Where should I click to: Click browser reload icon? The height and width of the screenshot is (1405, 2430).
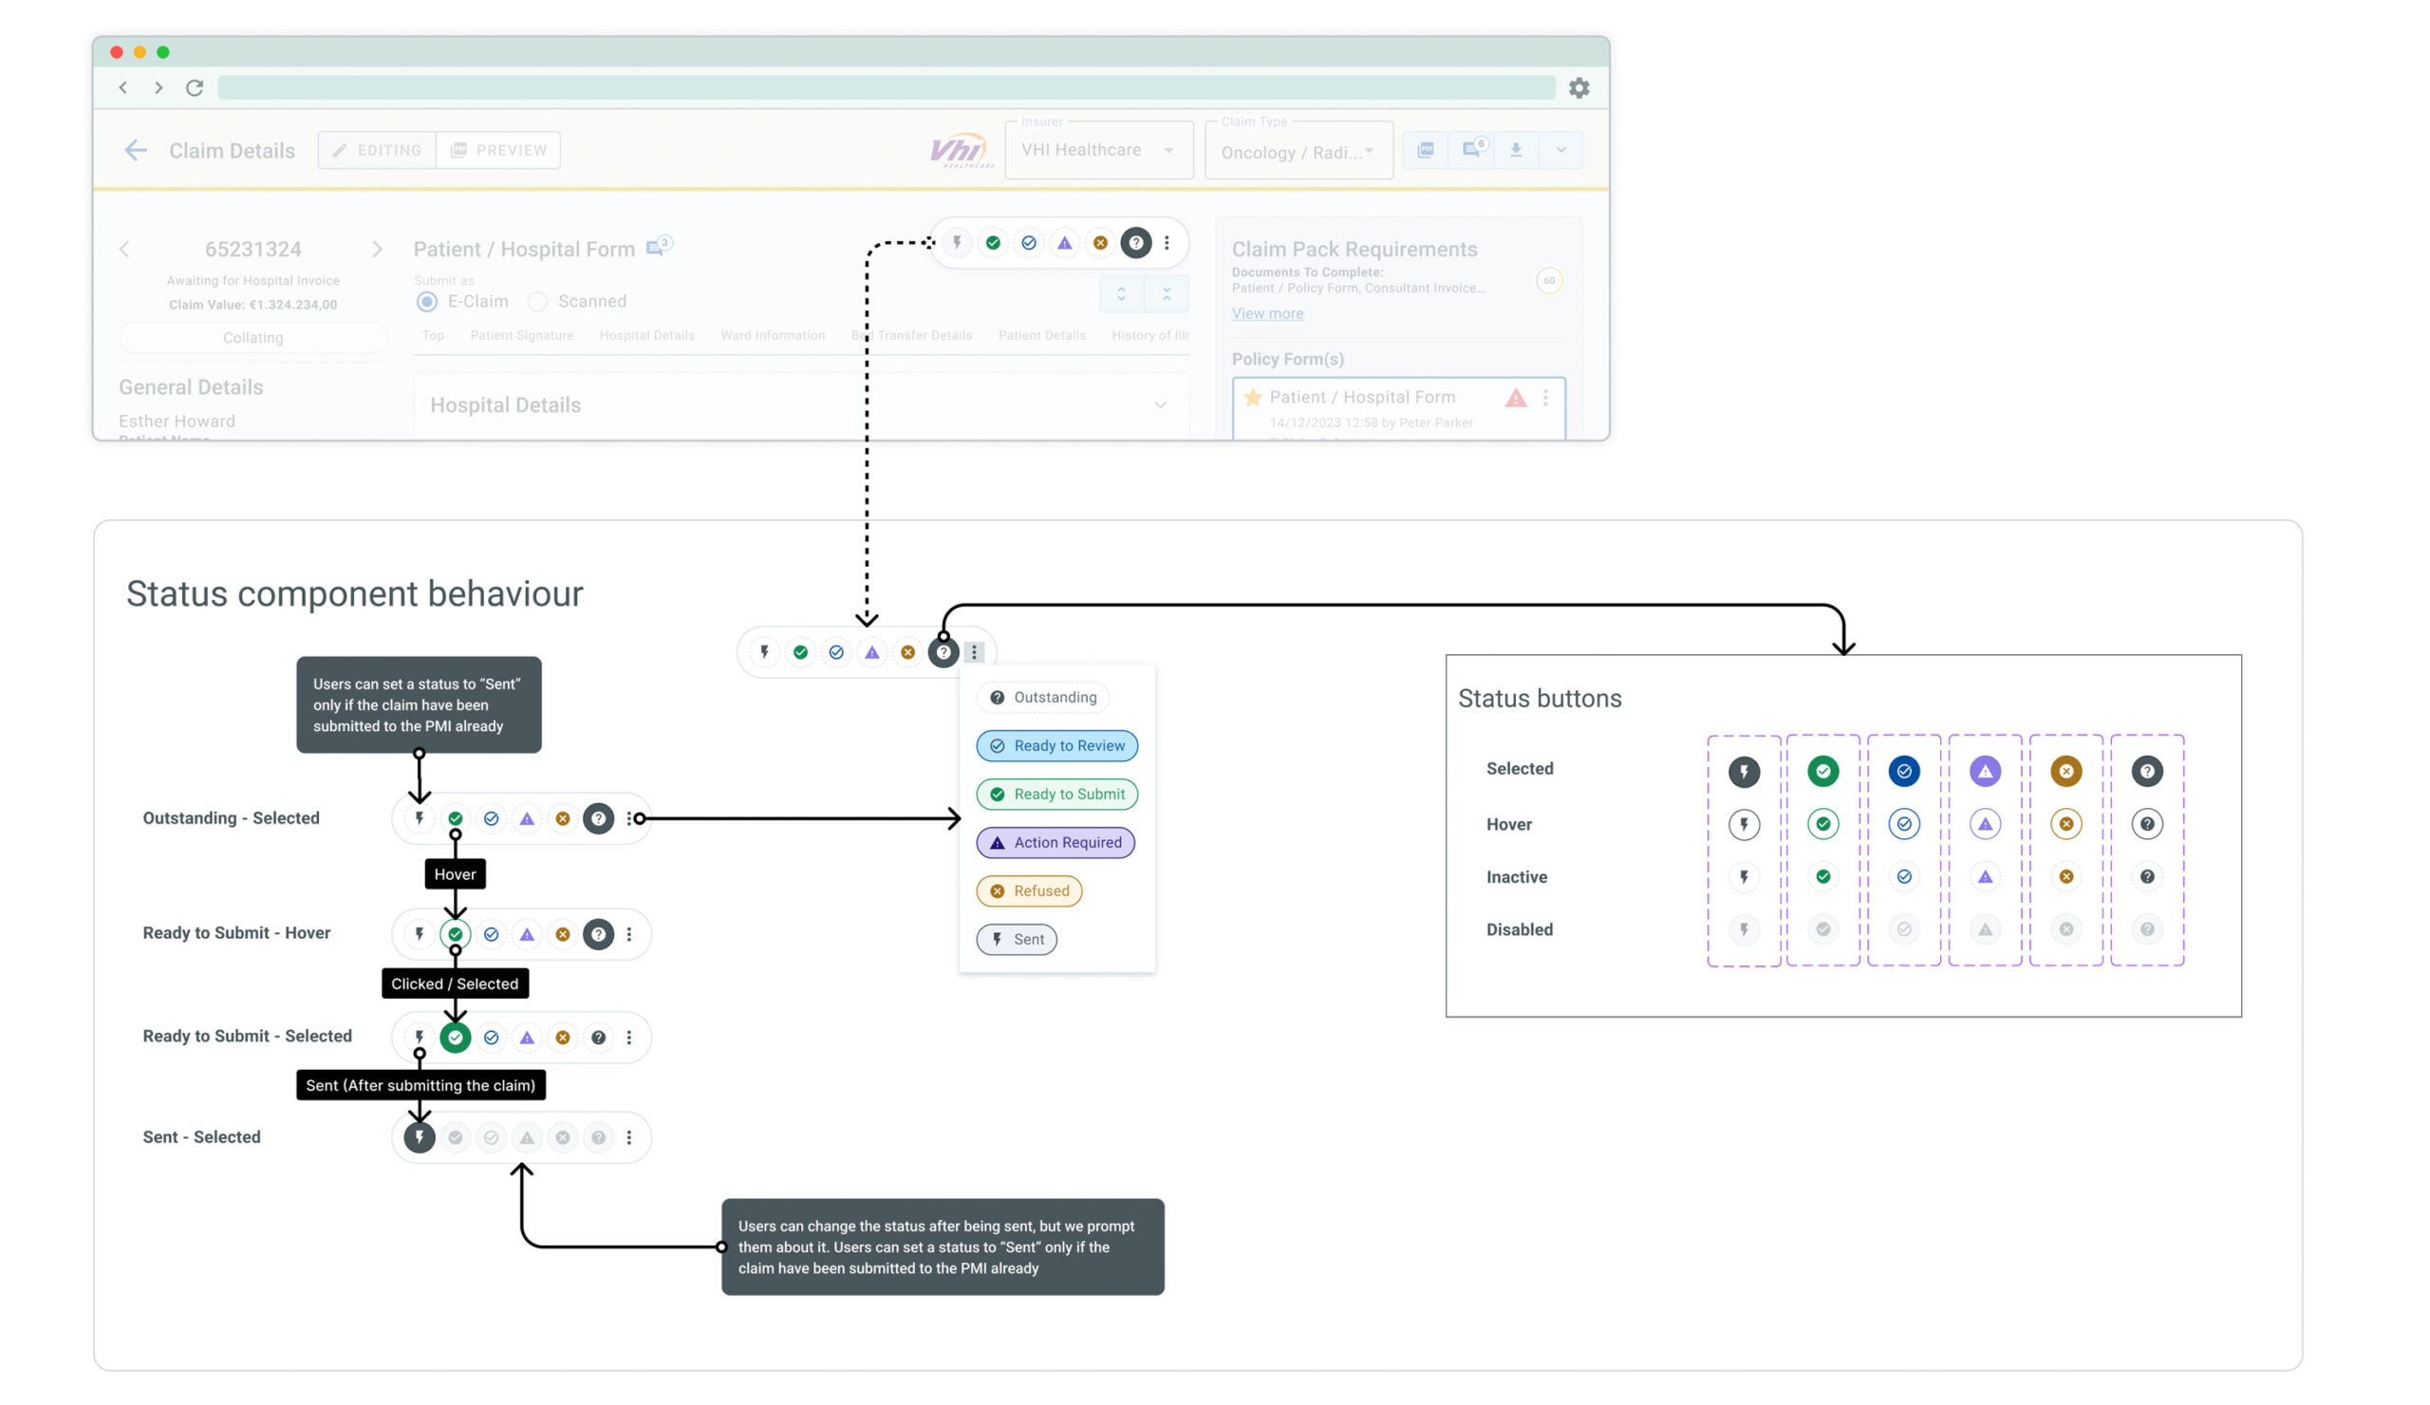[195, 87]
